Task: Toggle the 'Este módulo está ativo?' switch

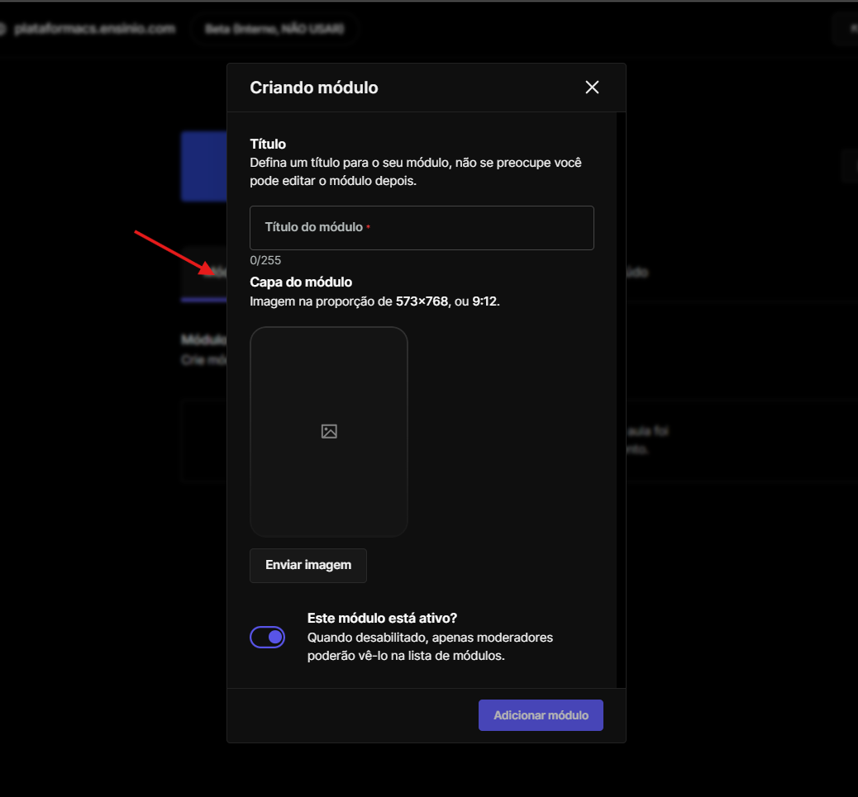Action: [268, 637]
